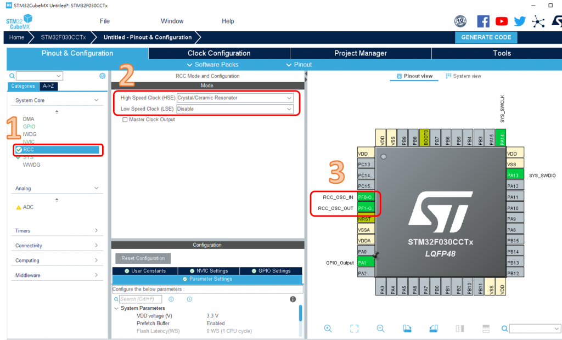Click the parameter search field

(140, 299)
